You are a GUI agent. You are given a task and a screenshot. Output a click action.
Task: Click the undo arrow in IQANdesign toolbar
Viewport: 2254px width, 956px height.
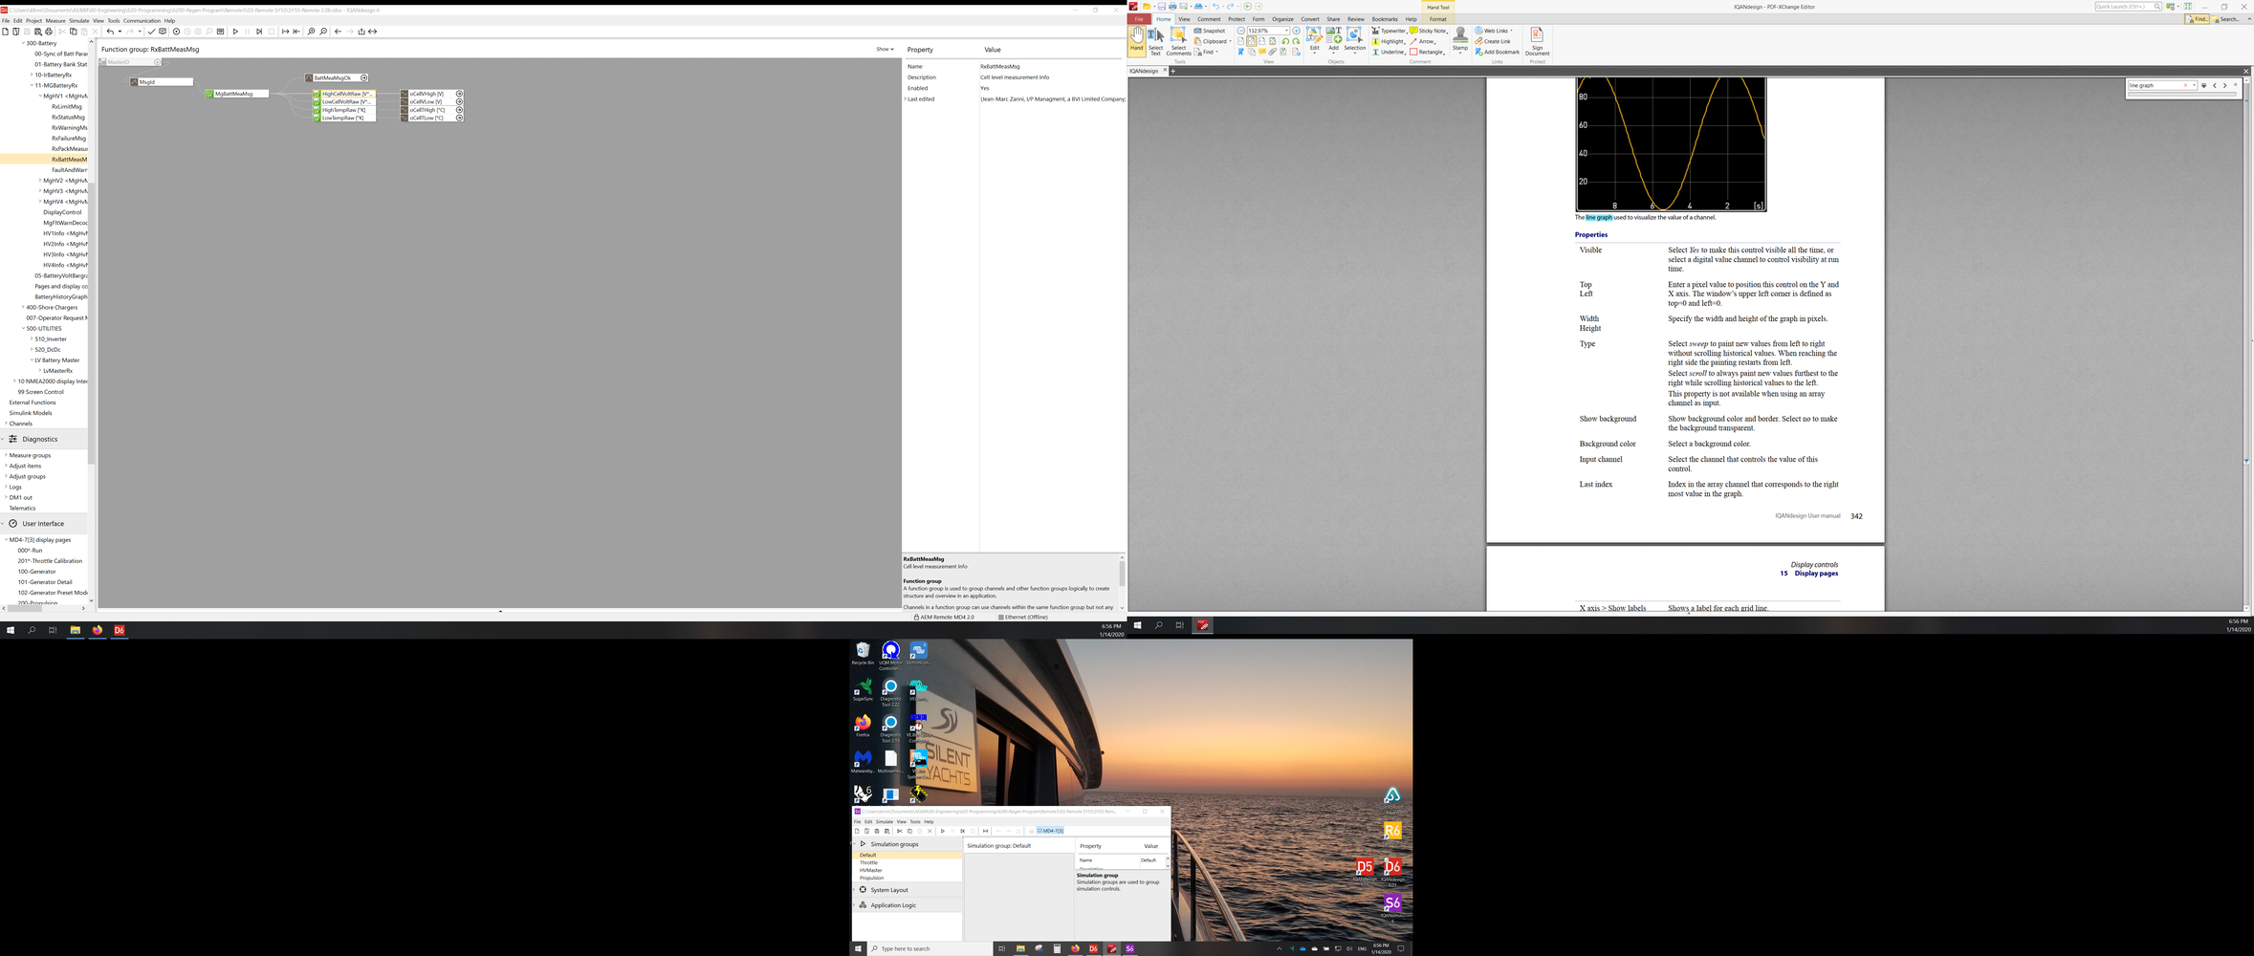tap(110, 32)
